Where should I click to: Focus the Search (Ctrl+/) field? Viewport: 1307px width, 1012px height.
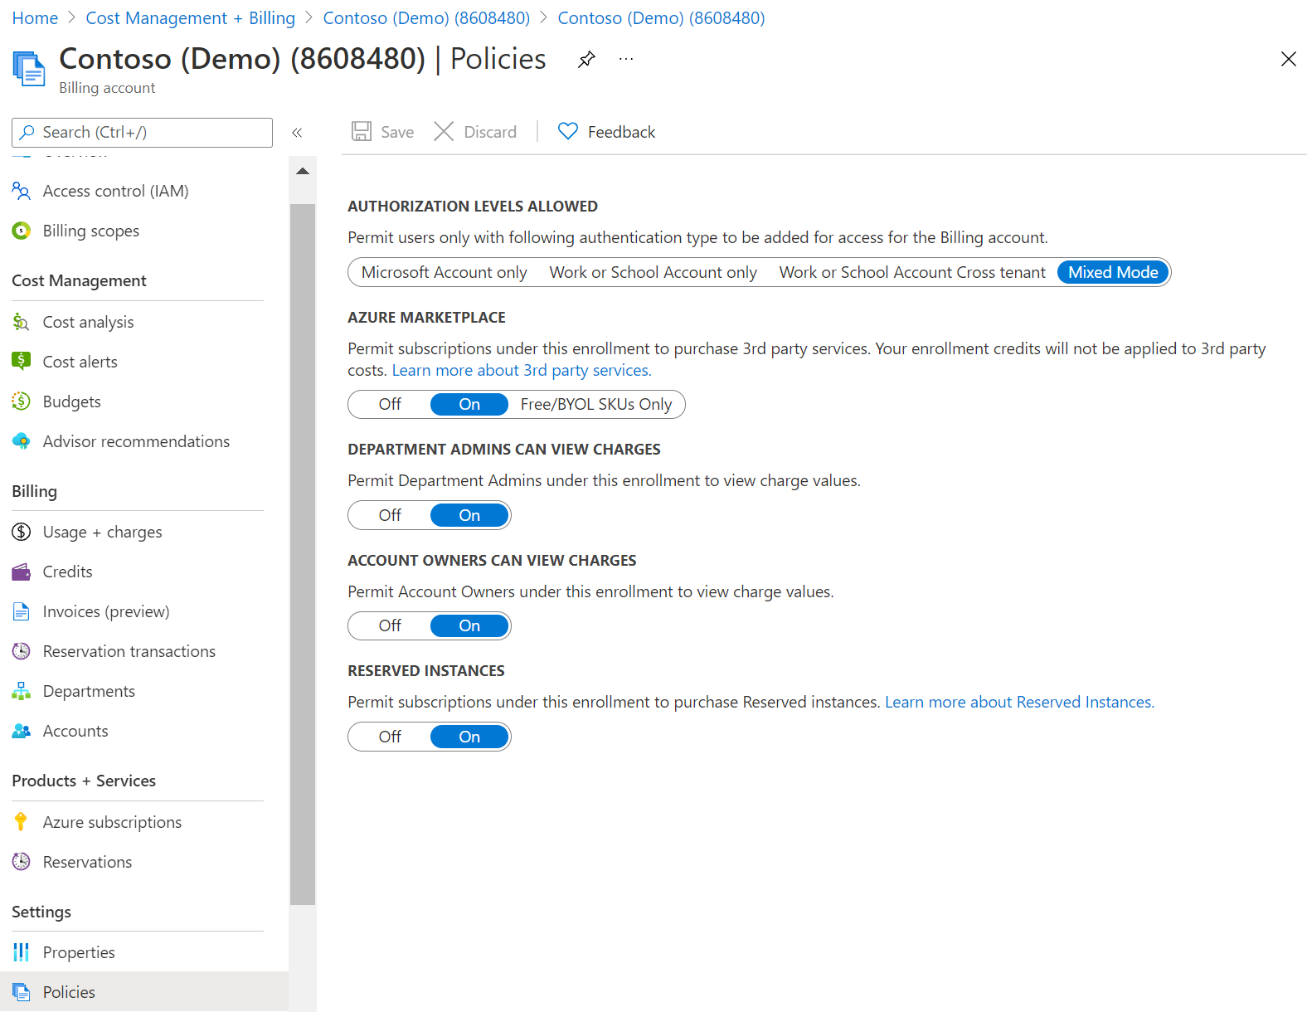pyautogui.click(x=142, y=132)
